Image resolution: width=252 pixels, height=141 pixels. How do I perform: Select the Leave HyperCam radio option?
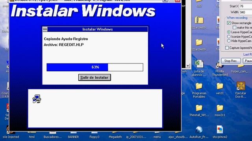click(229, 32)
